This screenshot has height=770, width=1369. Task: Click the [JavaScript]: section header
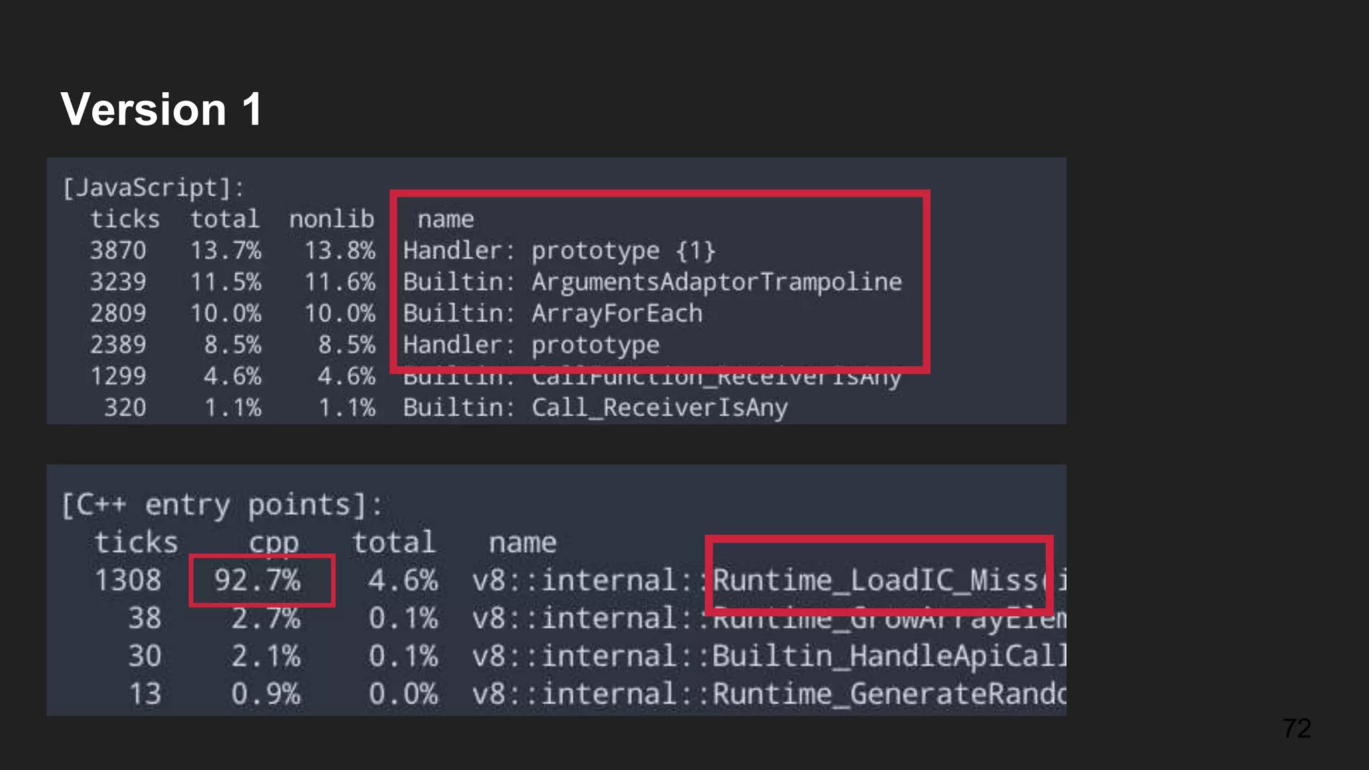tap(152, 188)
